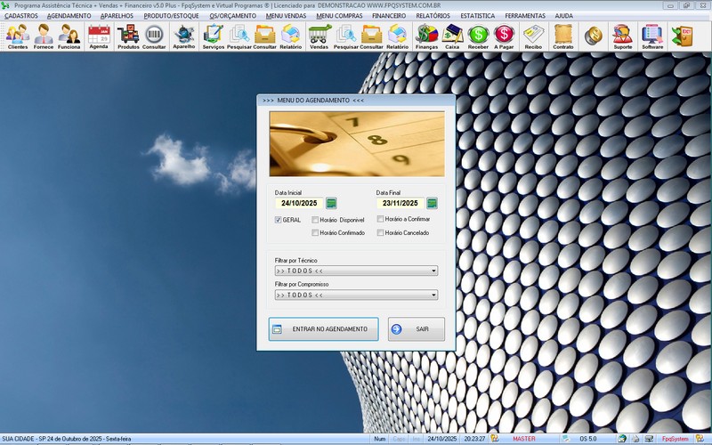The image size is (712, 445).
Task: Open the RELATÓRIOS menu
Action: pyautogui.click(x=433, y=15)
